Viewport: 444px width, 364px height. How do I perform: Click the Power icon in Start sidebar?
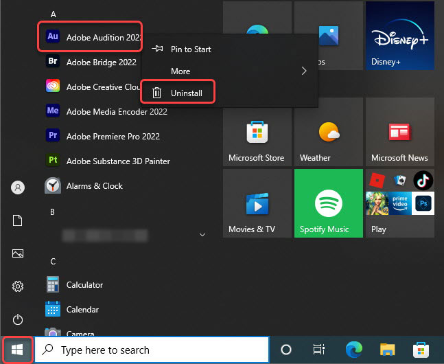tap(18, 319)
